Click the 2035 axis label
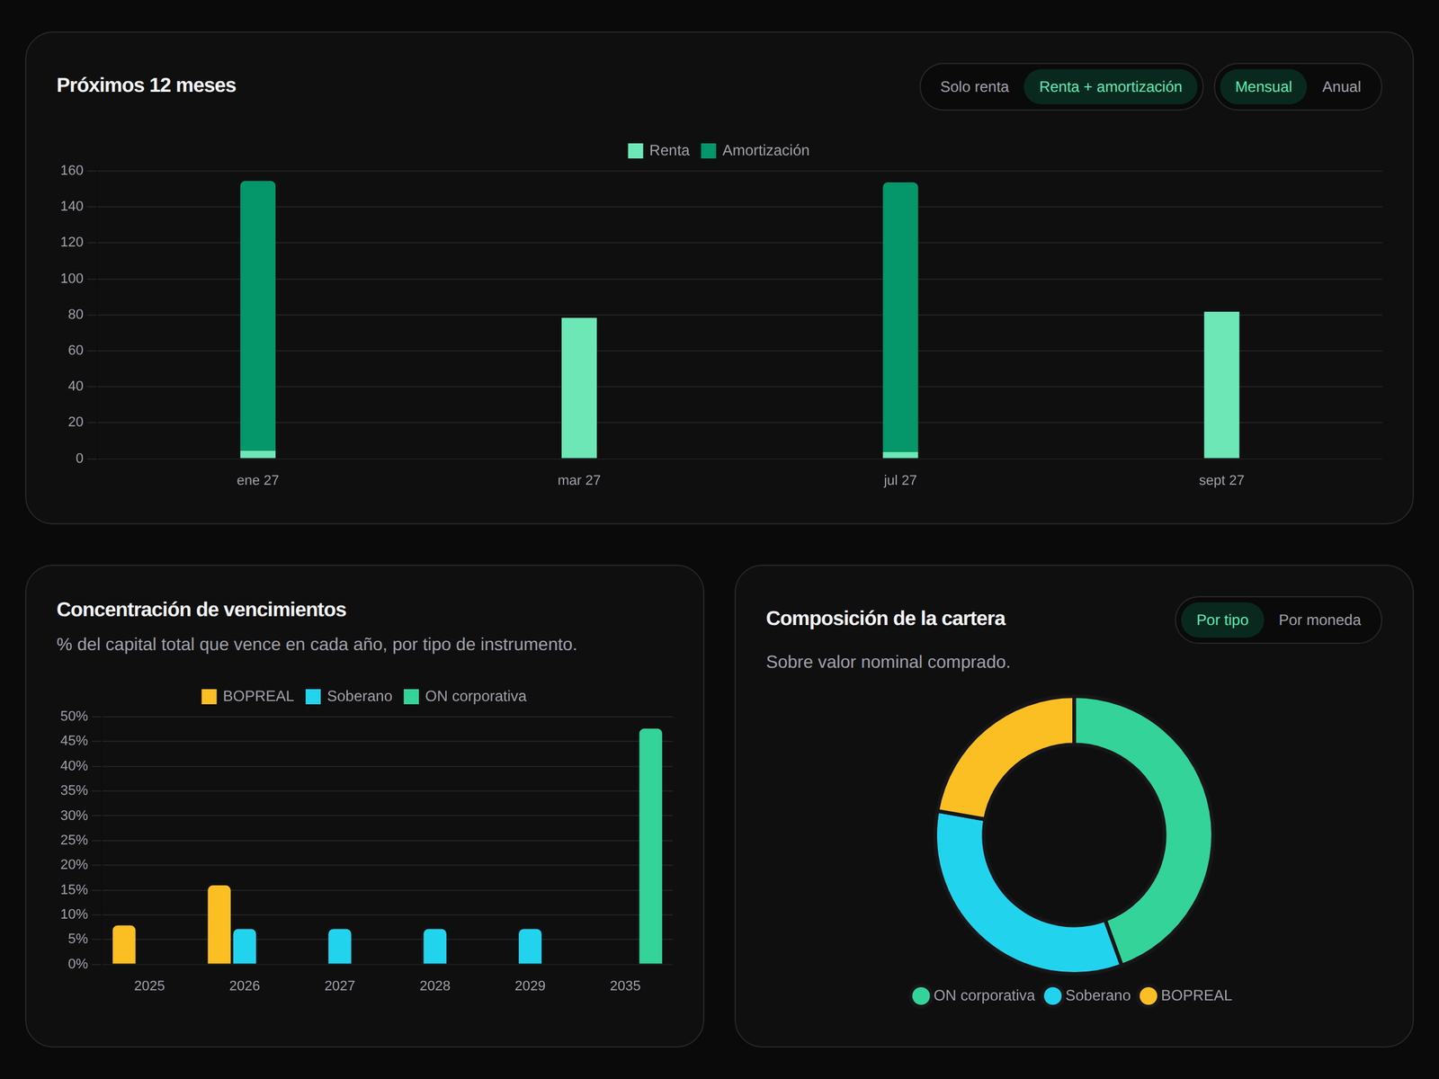This screenshot has width=1439, height=1079. pyautogui.click(x=625, y=986)
